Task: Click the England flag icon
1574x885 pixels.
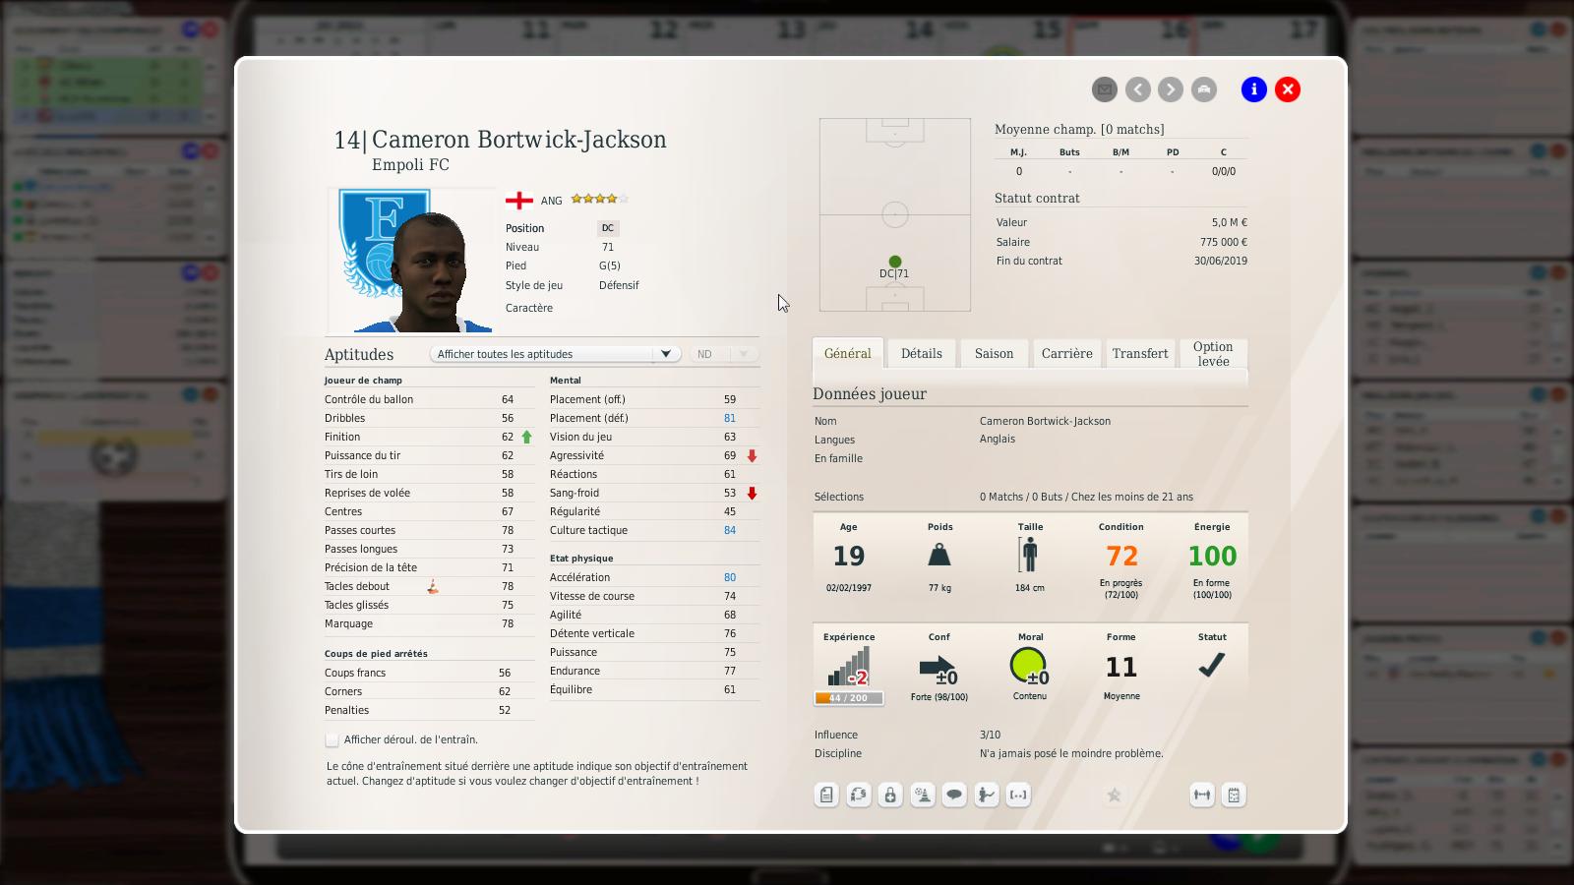Action: click(518, 201)
